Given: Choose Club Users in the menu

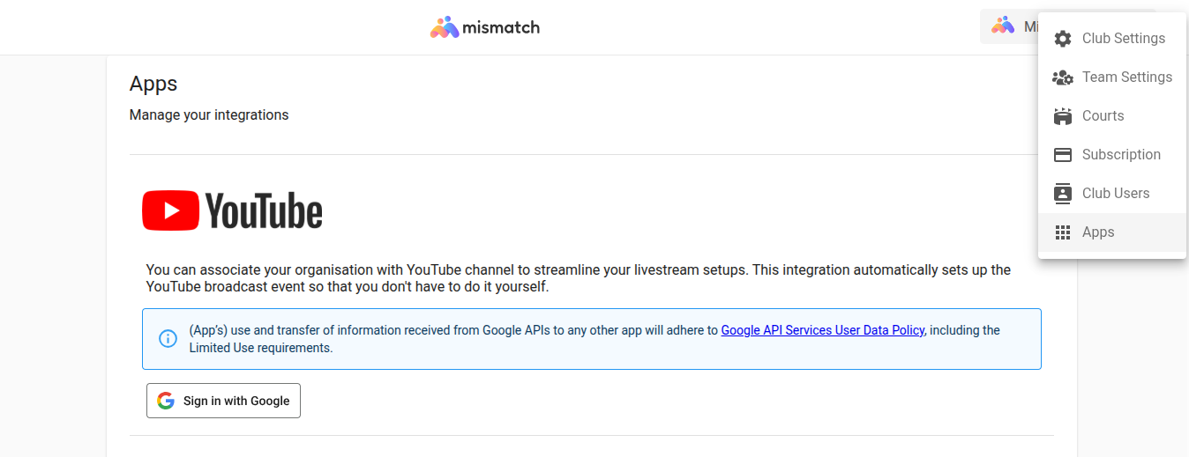Looking at the screenshot, I should pos(1115,194).
